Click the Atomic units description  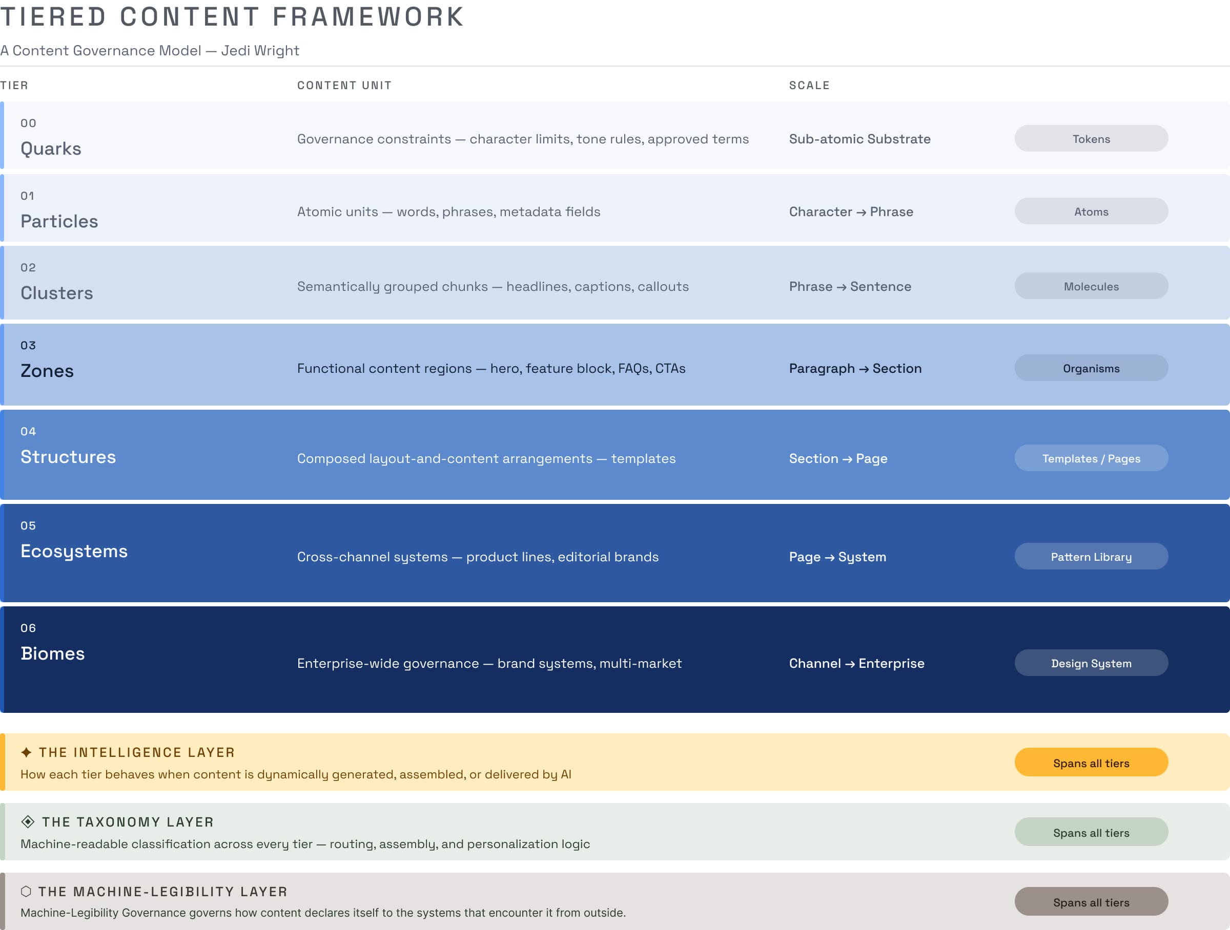449,212
